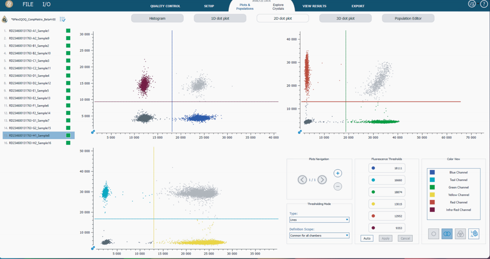Click the plus button in Plots Navigation
490x259 pixels.
337,173
